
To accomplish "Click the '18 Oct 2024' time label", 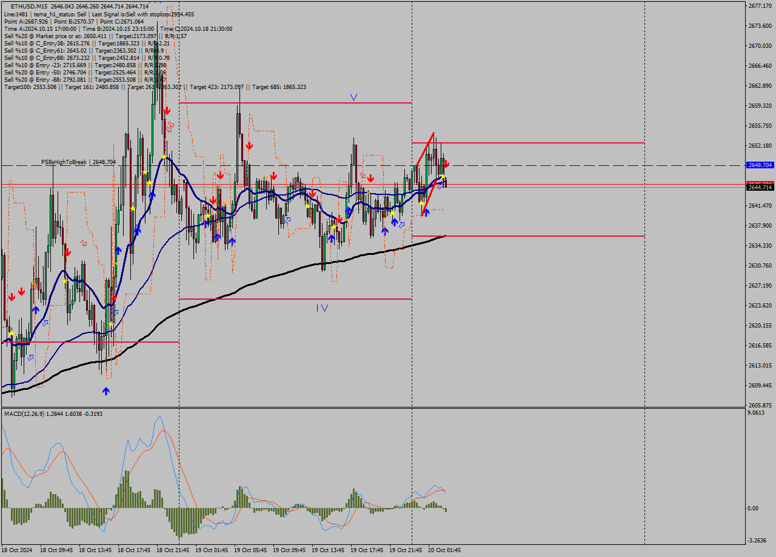I will point(18,550).
